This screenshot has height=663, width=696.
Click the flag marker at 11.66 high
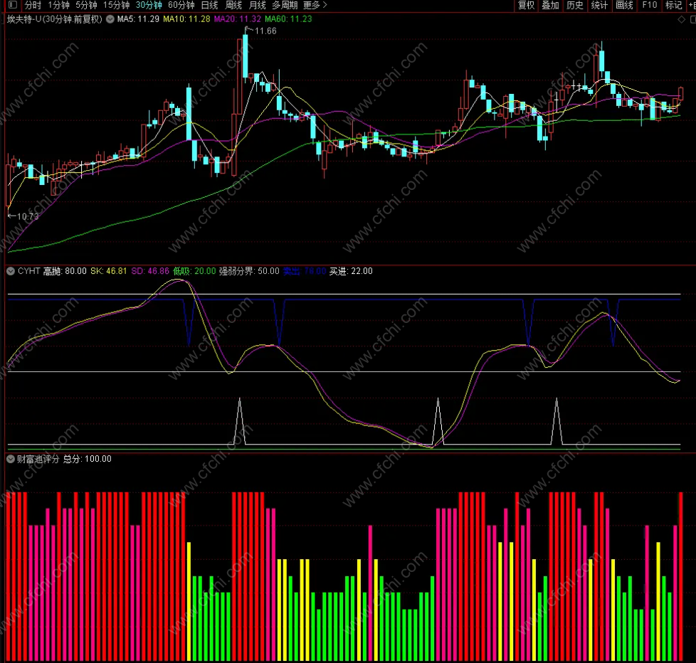248,30
